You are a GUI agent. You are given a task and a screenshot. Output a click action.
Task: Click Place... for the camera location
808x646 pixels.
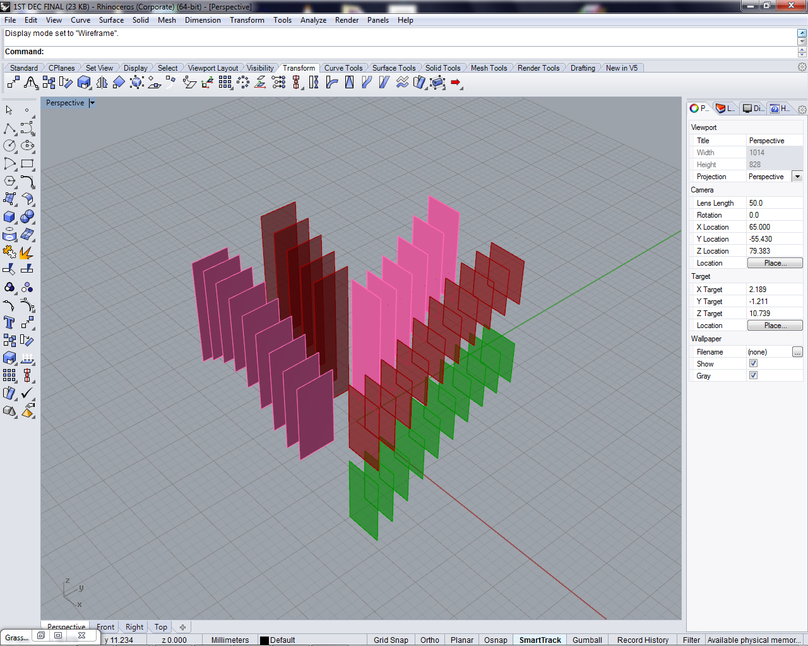[x=775, y=263]
